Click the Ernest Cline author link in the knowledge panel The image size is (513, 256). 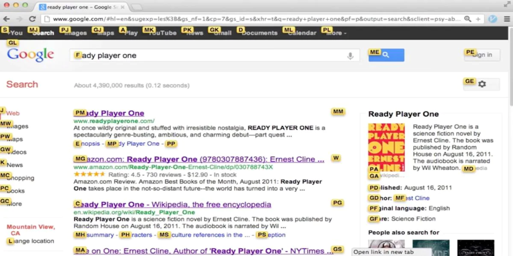coord(416,198)
